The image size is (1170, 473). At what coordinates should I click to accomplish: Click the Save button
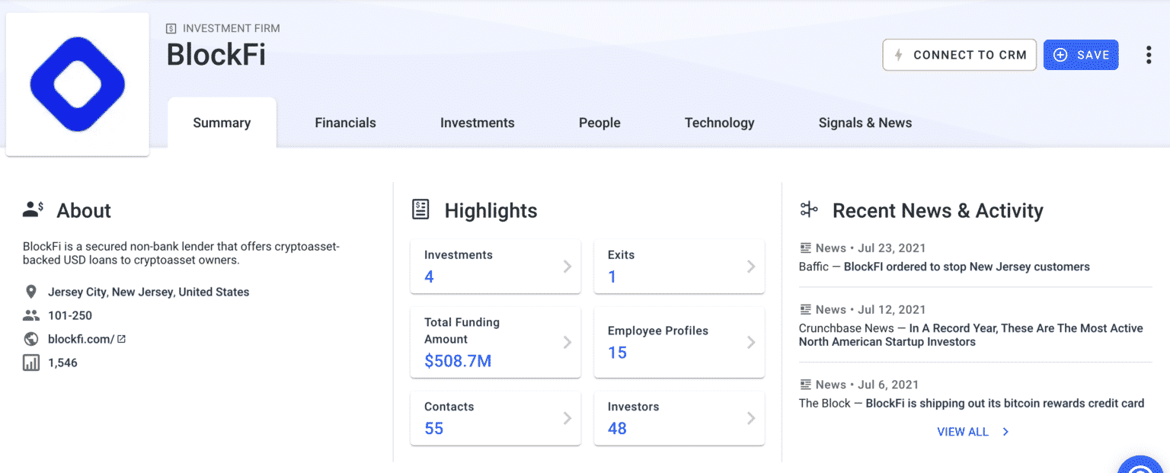pyautogui.click(x=1081, y=55)
